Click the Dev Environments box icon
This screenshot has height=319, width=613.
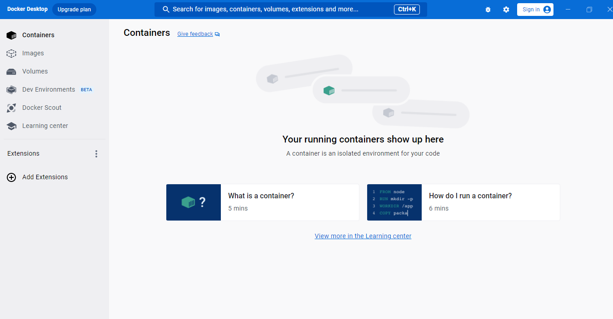coord(11,90)
